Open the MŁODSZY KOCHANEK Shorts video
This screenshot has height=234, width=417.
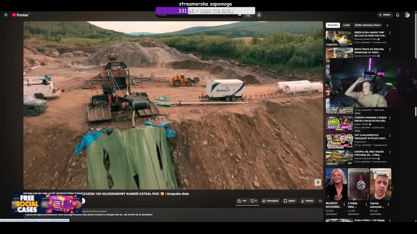click(336, 184)
